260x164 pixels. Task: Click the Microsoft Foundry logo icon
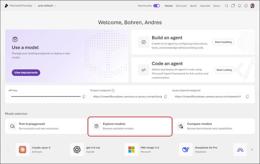6,6
